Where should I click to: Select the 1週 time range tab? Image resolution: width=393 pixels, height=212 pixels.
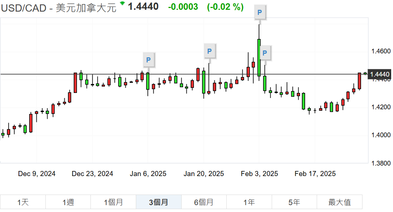pyautogui.click(x=68, y=202)
